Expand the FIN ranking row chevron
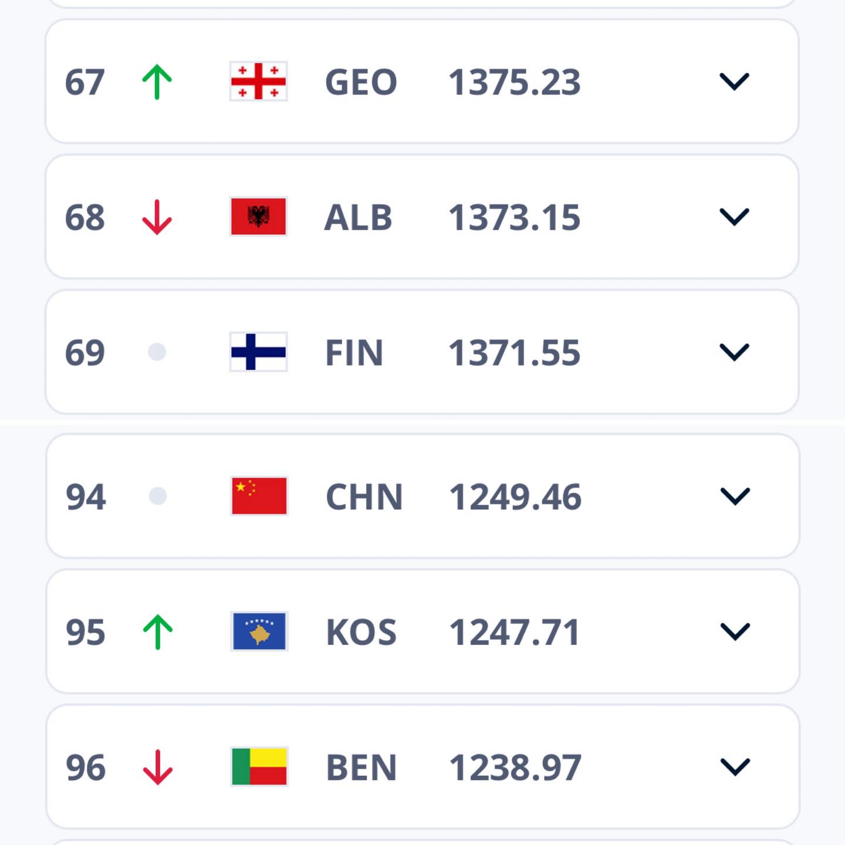 click(x=734, y=352)
